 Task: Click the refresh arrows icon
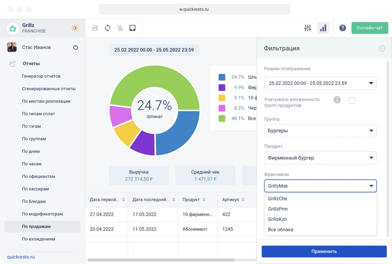pos(108,28)
